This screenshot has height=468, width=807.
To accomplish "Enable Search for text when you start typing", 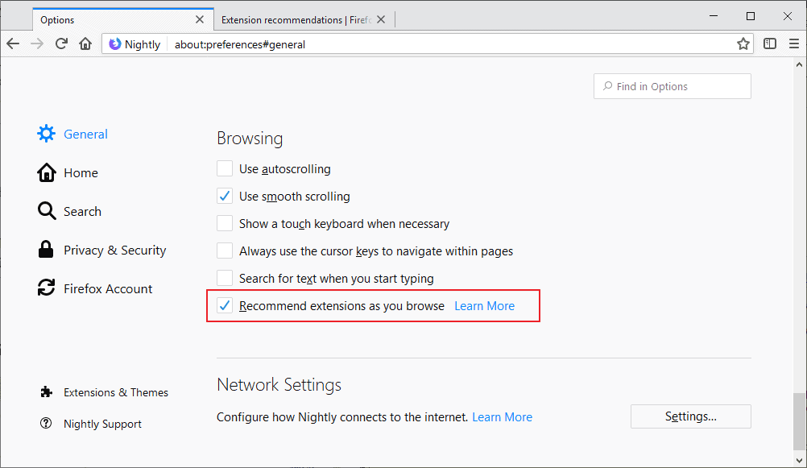I will (224, 278).
